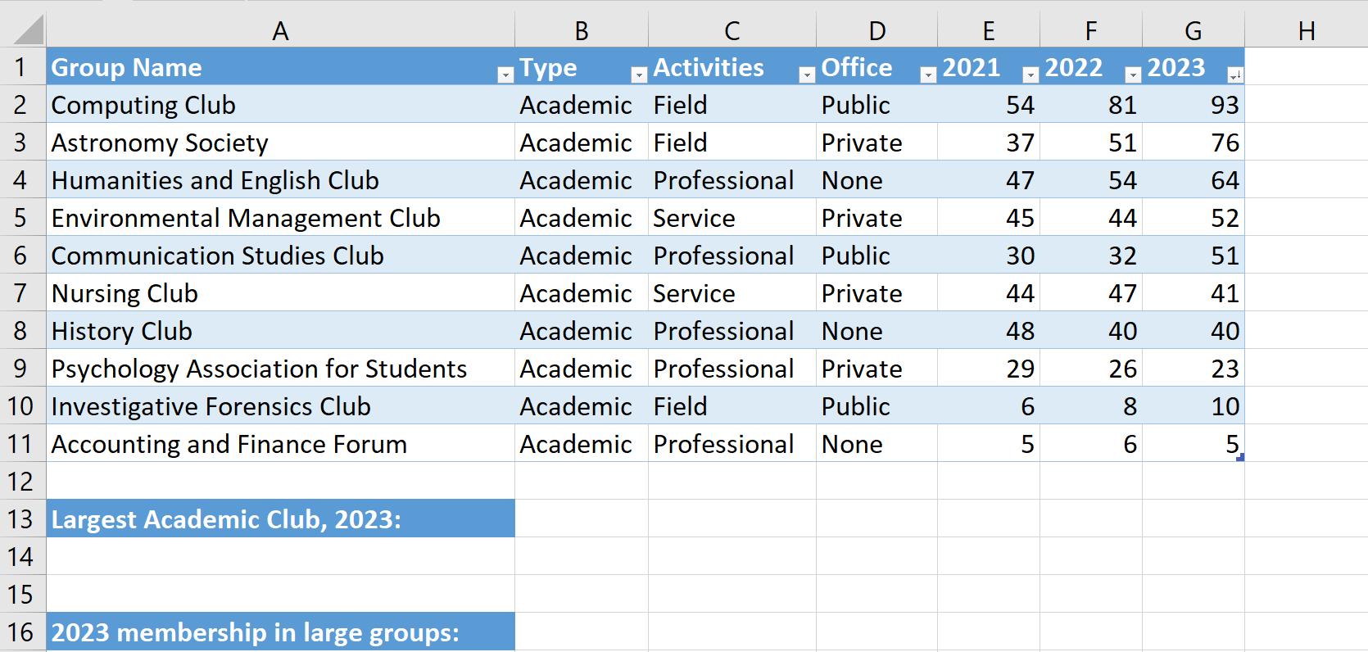Viewport: 1368px width, 652px height.
Task: Select the Largest Academic Club, 2023 cell
Action: [280, 519]
